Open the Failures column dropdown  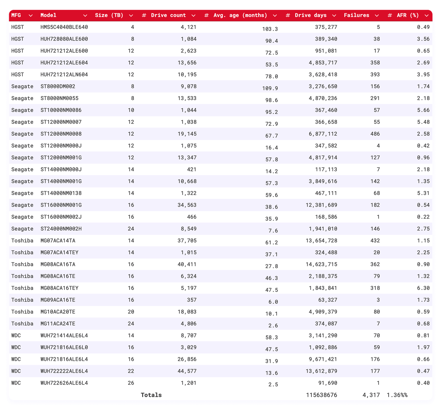click(x=377, y=15)
